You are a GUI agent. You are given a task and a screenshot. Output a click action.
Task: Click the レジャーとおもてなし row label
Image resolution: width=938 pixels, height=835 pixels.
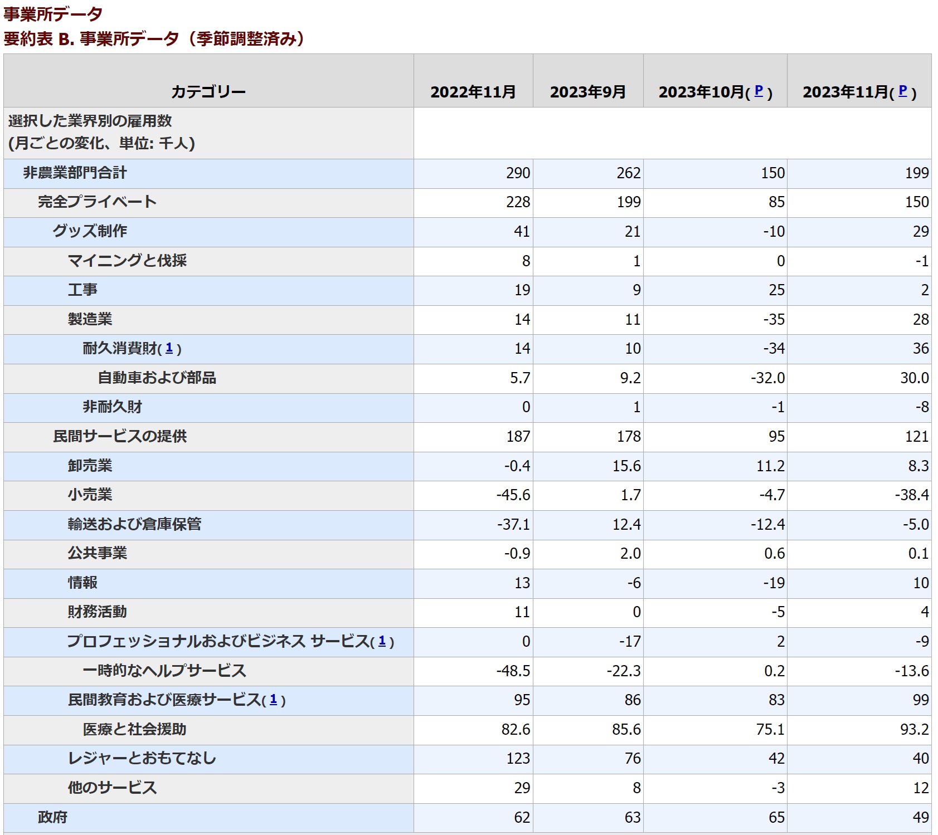[142, 758]
